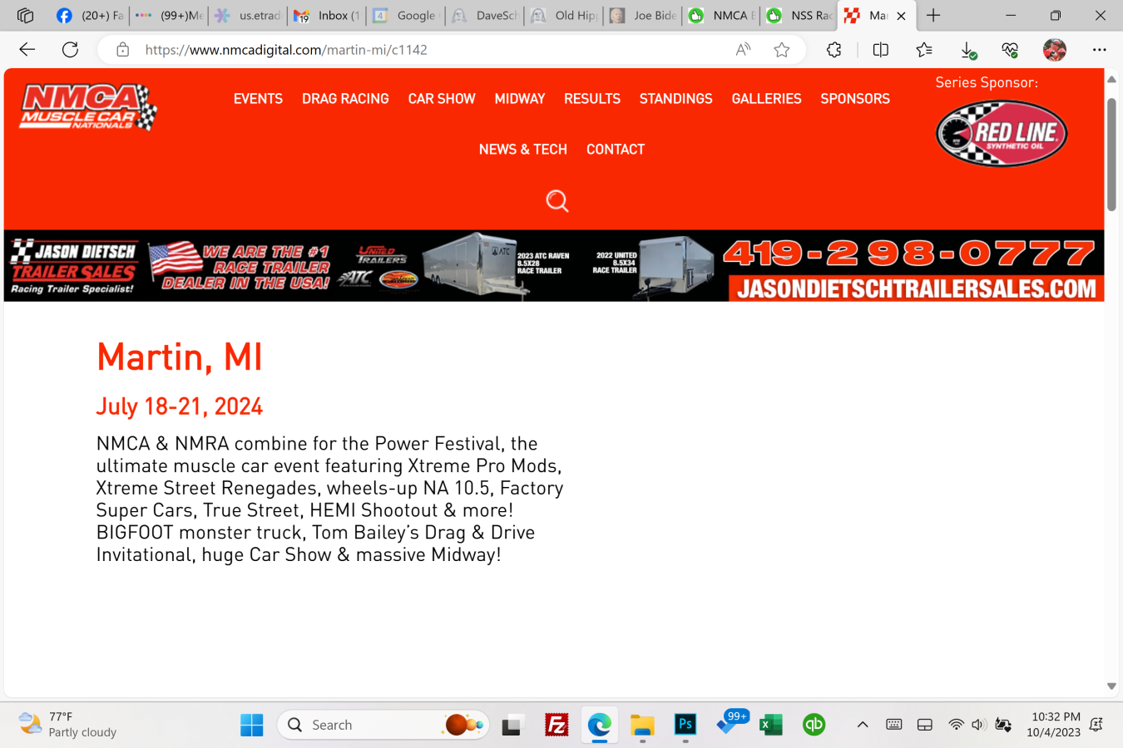This screenshot has width=1123, height=748.
Task: Open Excel from taskbar
Action: [x=771, y=726]
